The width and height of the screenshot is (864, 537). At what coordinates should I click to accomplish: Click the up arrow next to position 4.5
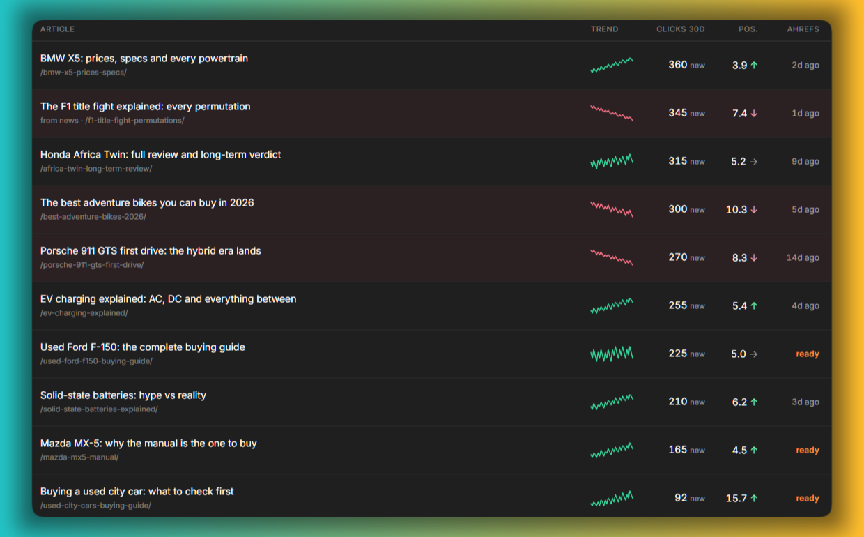tap(754, 450)
